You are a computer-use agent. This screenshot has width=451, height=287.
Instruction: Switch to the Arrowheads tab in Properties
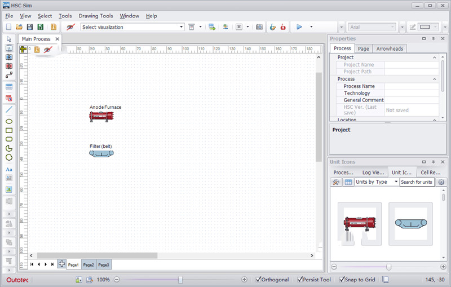390,48
